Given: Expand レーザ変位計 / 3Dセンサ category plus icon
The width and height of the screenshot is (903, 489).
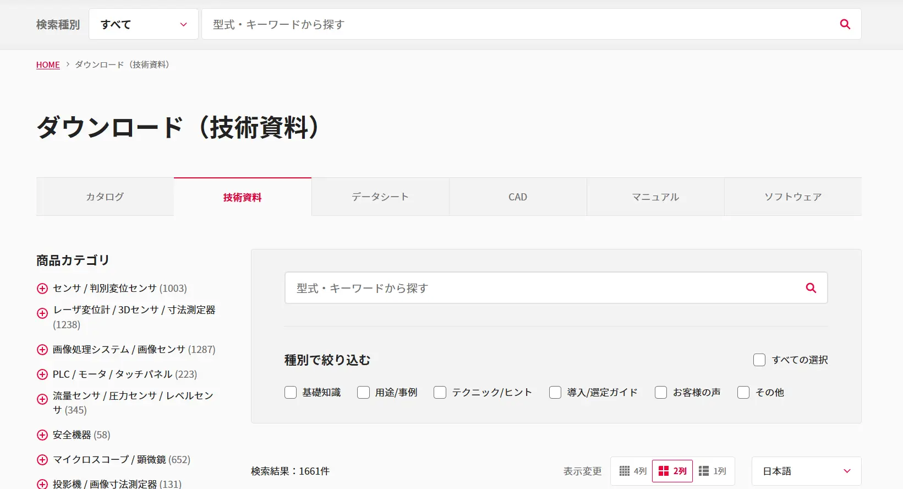Looking at the screenshot, I should (42, 313).
